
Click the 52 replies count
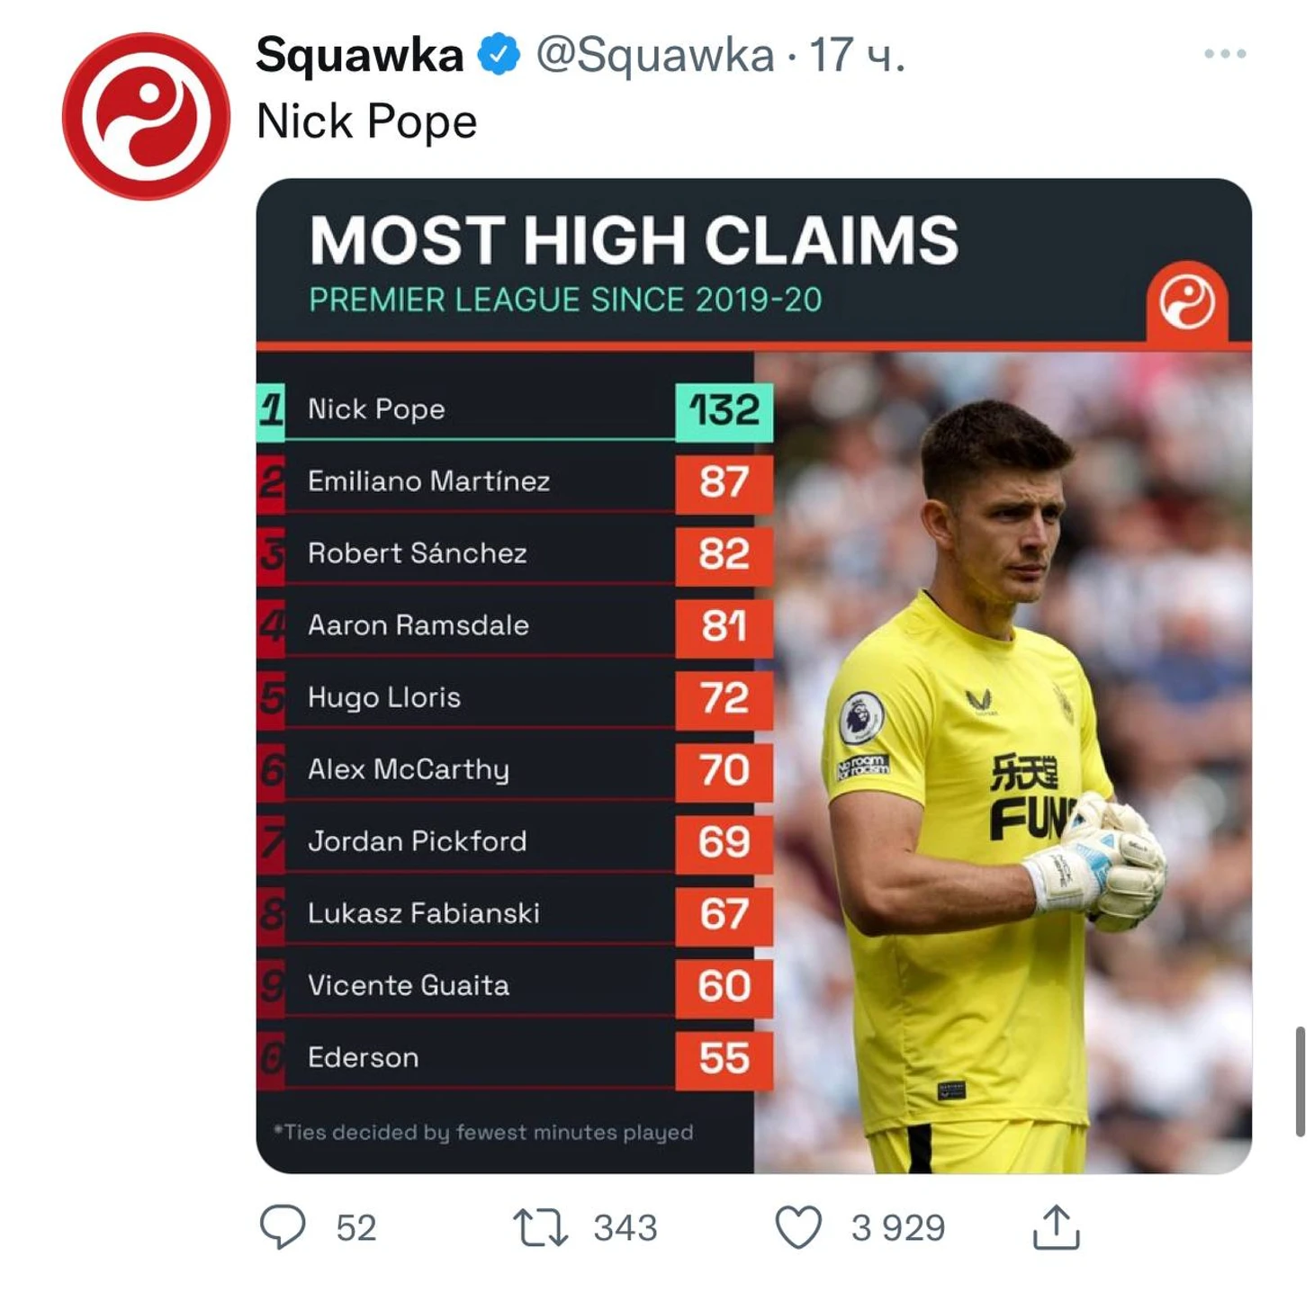(x=355, y=1228)
